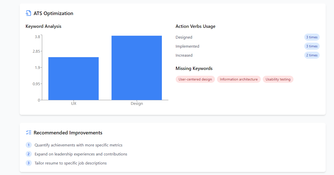Click the 'Keyword Analysis' heading
This screenshot has height=175, width=334.
point(44,26)
